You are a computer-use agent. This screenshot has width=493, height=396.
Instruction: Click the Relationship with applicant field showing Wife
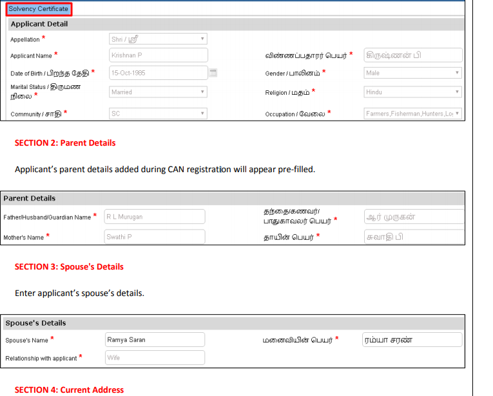(x=155, y=357)
